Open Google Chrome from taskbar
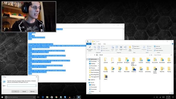 pyautogui.click(x=56, y=97)
